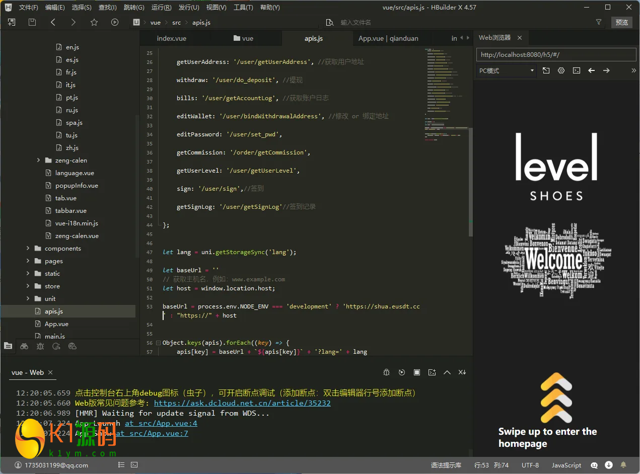
Task: Open the filter funnel icon
Action: click(x=599, y=22)
